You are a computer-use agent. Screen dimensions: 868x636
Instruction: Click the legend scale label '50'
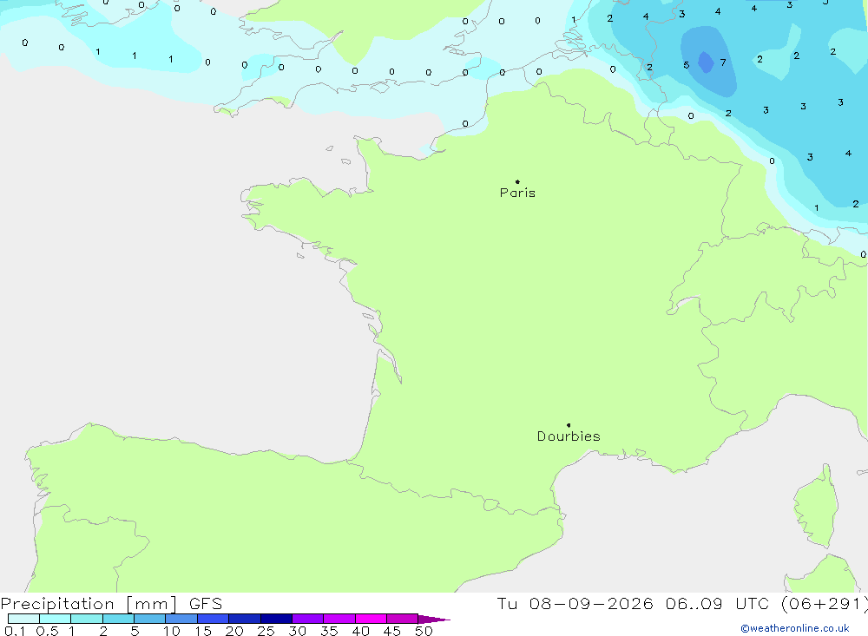point(424,631)
